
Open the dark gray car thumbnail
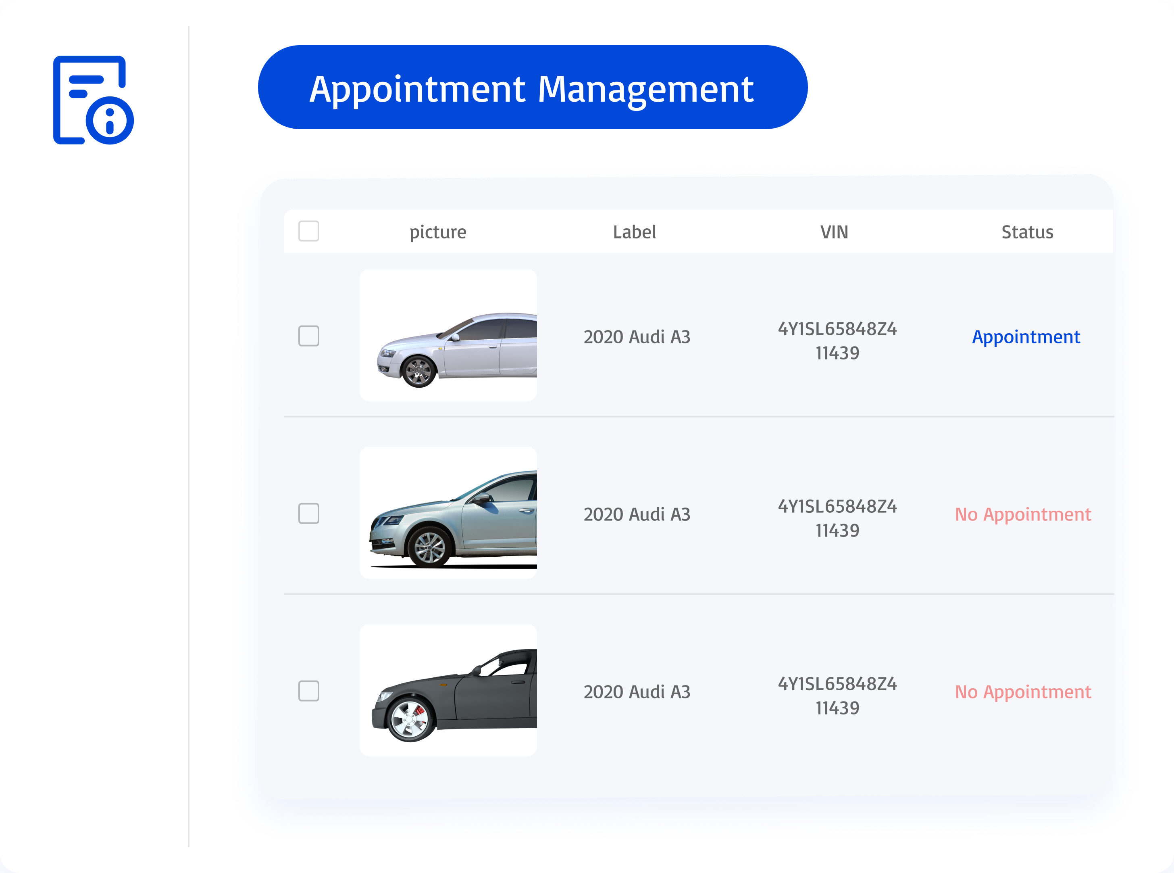click(448, 691)
